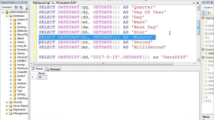
Task: Click the sufiyan database icon
Action: (15, 87)
